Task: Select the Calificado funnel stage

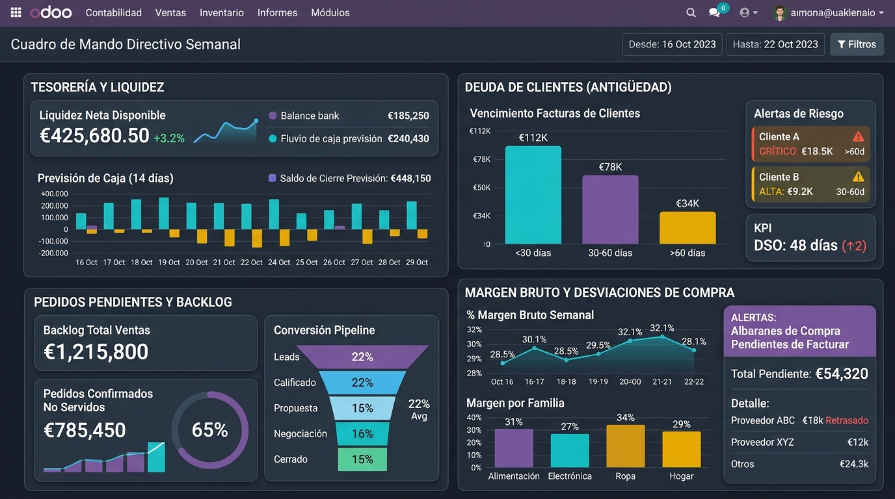Action: pos(362,383)
